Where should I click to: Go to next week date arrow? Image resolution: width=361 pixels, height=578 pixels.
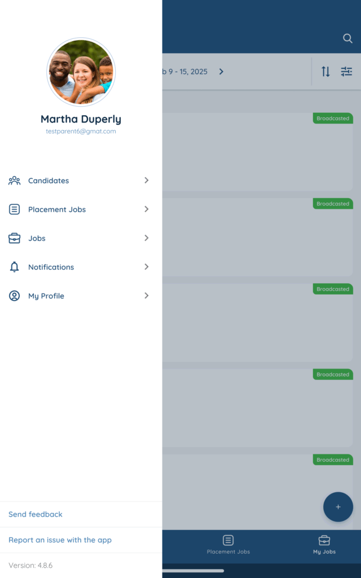pos(221,72)
